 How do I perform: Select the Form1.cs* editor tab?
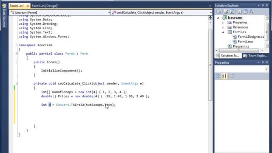[x=17, y=6]
